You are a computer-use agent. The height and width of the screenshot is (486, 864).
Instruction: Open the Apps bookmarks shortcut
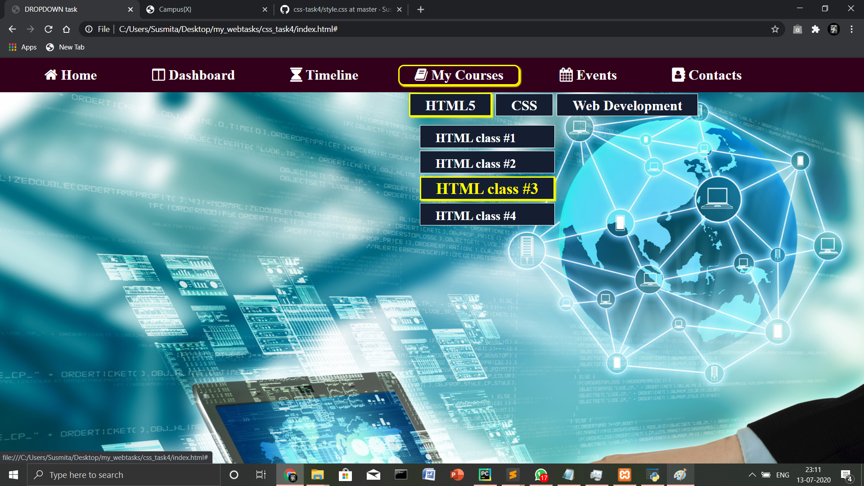click(x=22, y=47)
